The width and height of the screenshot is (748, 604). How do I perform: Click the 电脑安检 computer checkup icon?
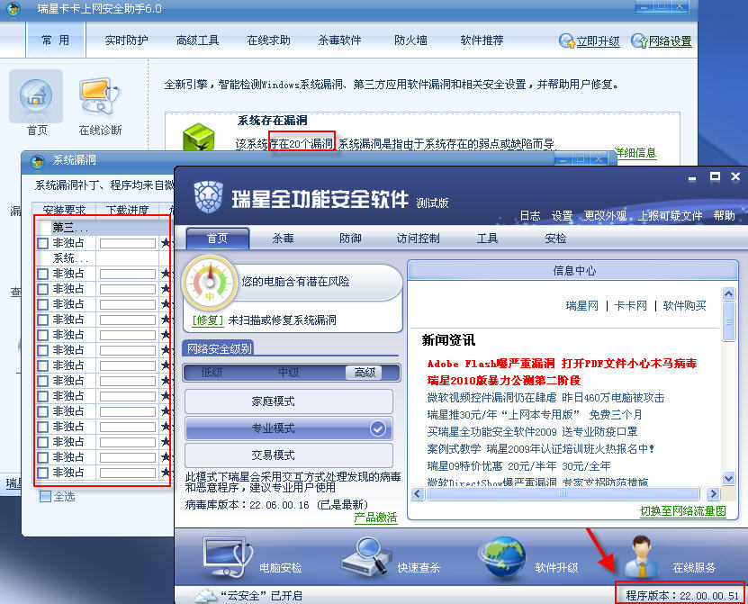(228, 555)
